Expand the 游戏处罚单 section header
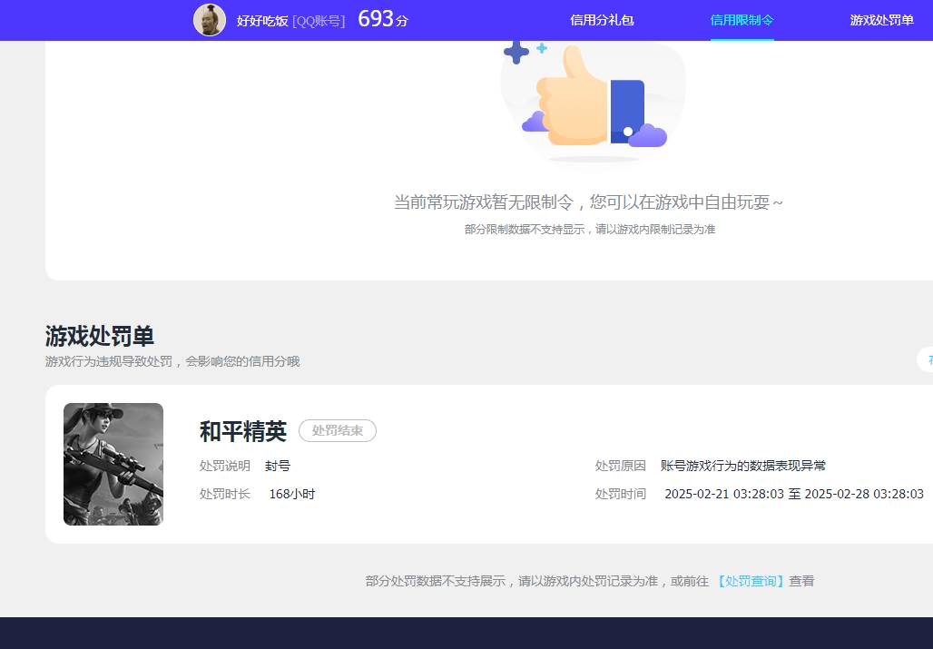Image resolution: width=933 pixels, height=649 pixels. (99, 336)
